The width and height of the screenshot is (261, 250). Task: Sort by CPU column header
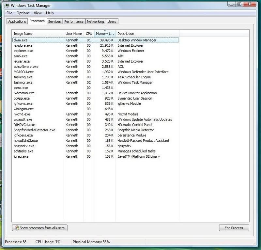(89, 34)
